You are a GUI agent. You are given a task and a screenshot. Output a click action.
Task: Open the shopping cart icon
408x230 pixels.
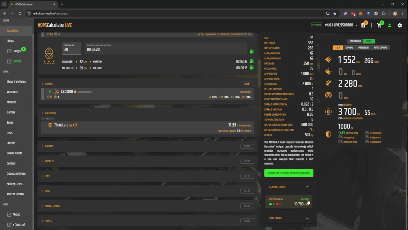tap(379, 25)
